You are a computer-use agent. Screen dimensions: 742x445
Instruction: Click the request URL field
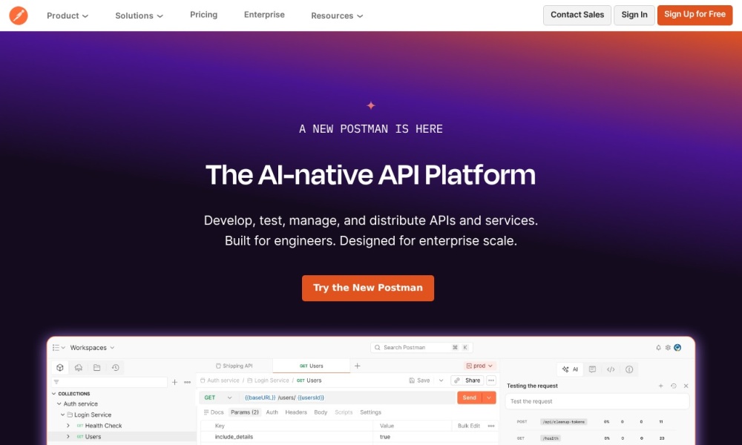click(x=347, y=398)
